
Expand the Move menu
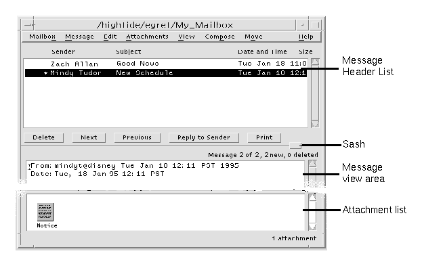253,37
